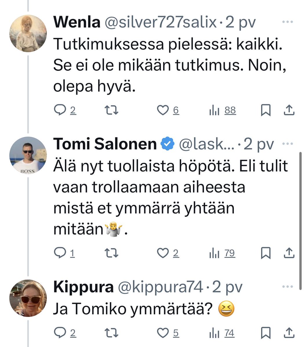Viewport: 304px width, 347px height.
Task: Retweet Wenla's post
Action: click(111, 110)
